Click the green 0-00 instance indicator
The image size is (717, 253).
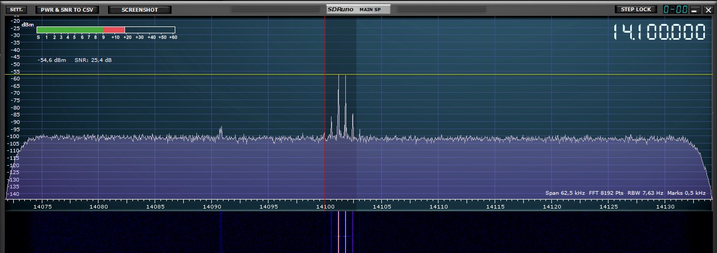pyautogui.click(x=675, y=10)
